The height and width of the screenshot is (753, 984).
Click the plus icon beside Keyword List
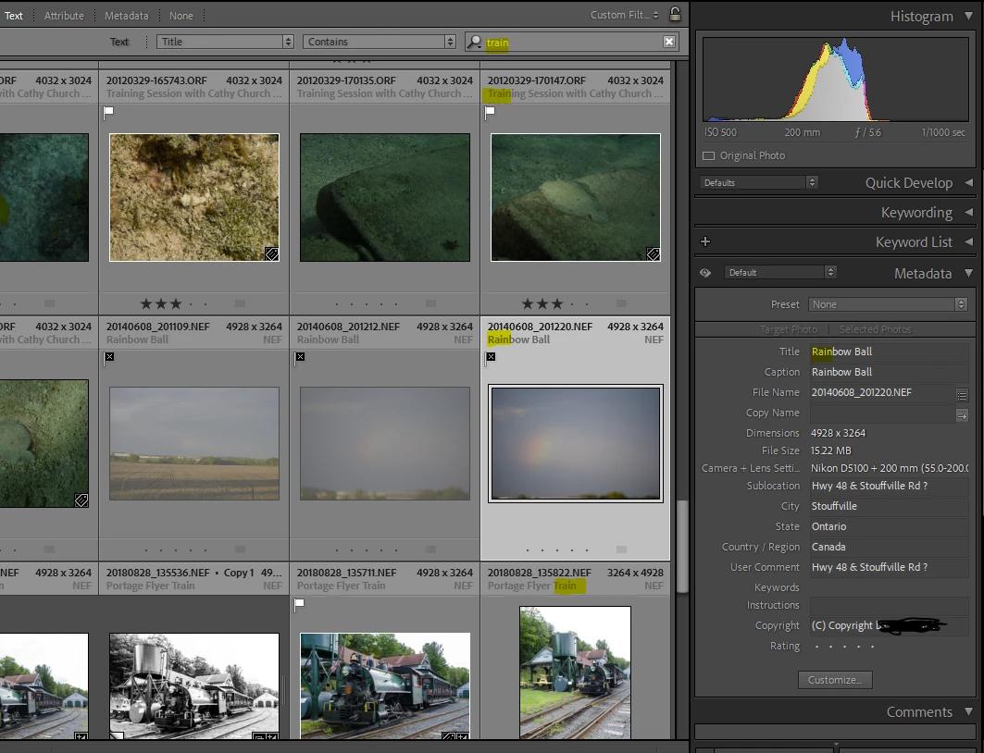click(705, 241)
